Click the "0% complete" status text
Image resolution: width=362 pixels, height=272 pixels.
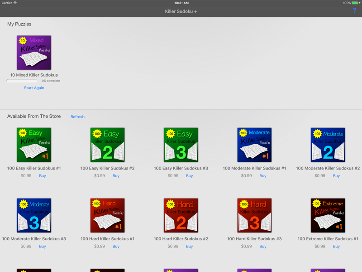tap(51, 81)
